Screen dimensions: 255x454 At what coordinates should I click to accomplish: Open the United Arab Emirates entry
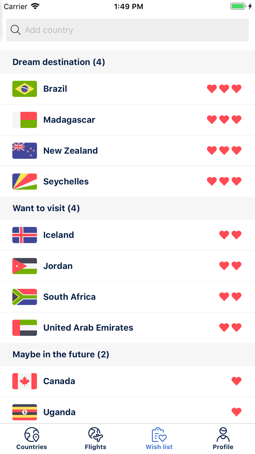127,328
